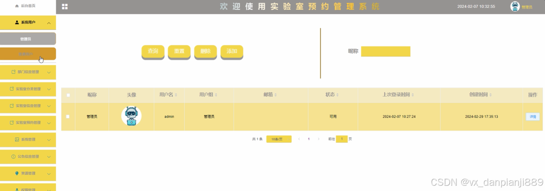Screen dimensions: 545x191
Task: Open the 实验室预约管理 menu label
Action: click(x=28, y=123)
